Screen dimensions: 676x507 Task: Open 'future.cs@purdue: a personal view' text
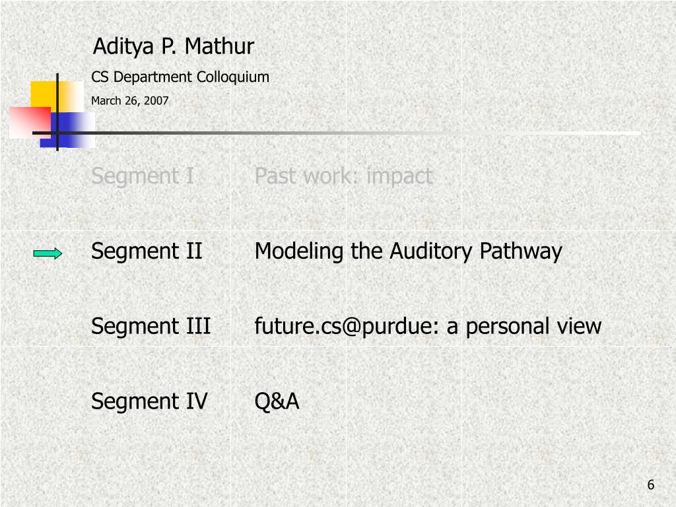(x=428, y=326)
